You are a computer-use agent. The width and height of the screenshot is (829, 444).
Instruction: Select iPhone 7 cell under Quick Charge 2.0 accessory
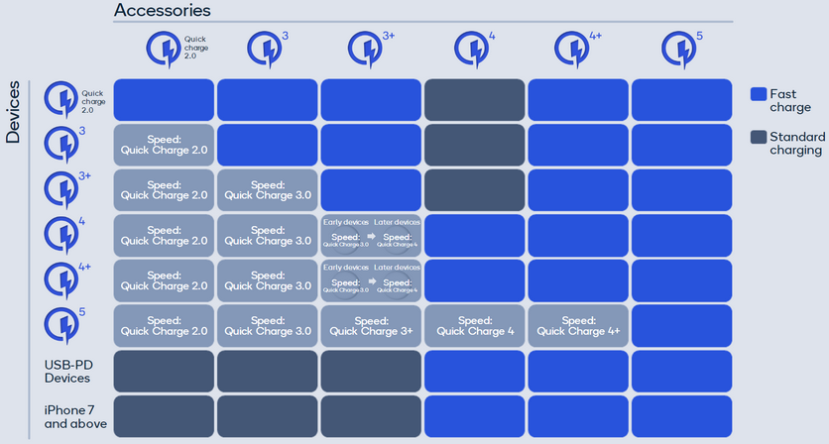tap(164, 416)
